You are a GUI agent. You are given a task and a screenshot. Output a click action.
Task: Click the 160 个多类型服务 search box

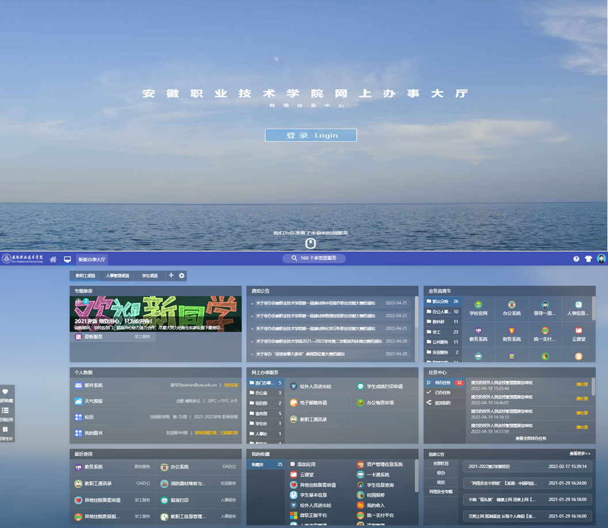[x=314, y=258]
